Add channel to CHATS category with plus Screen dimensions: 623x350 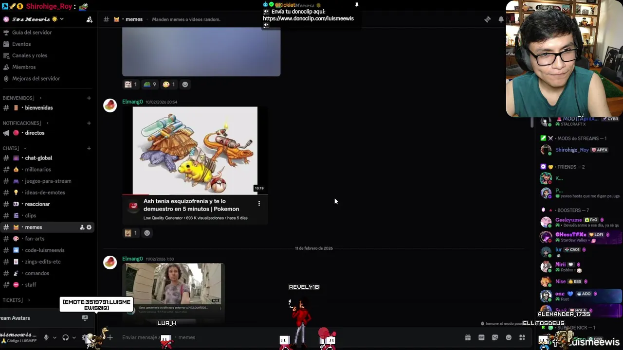pyautogui.click(x=89, y=148)
